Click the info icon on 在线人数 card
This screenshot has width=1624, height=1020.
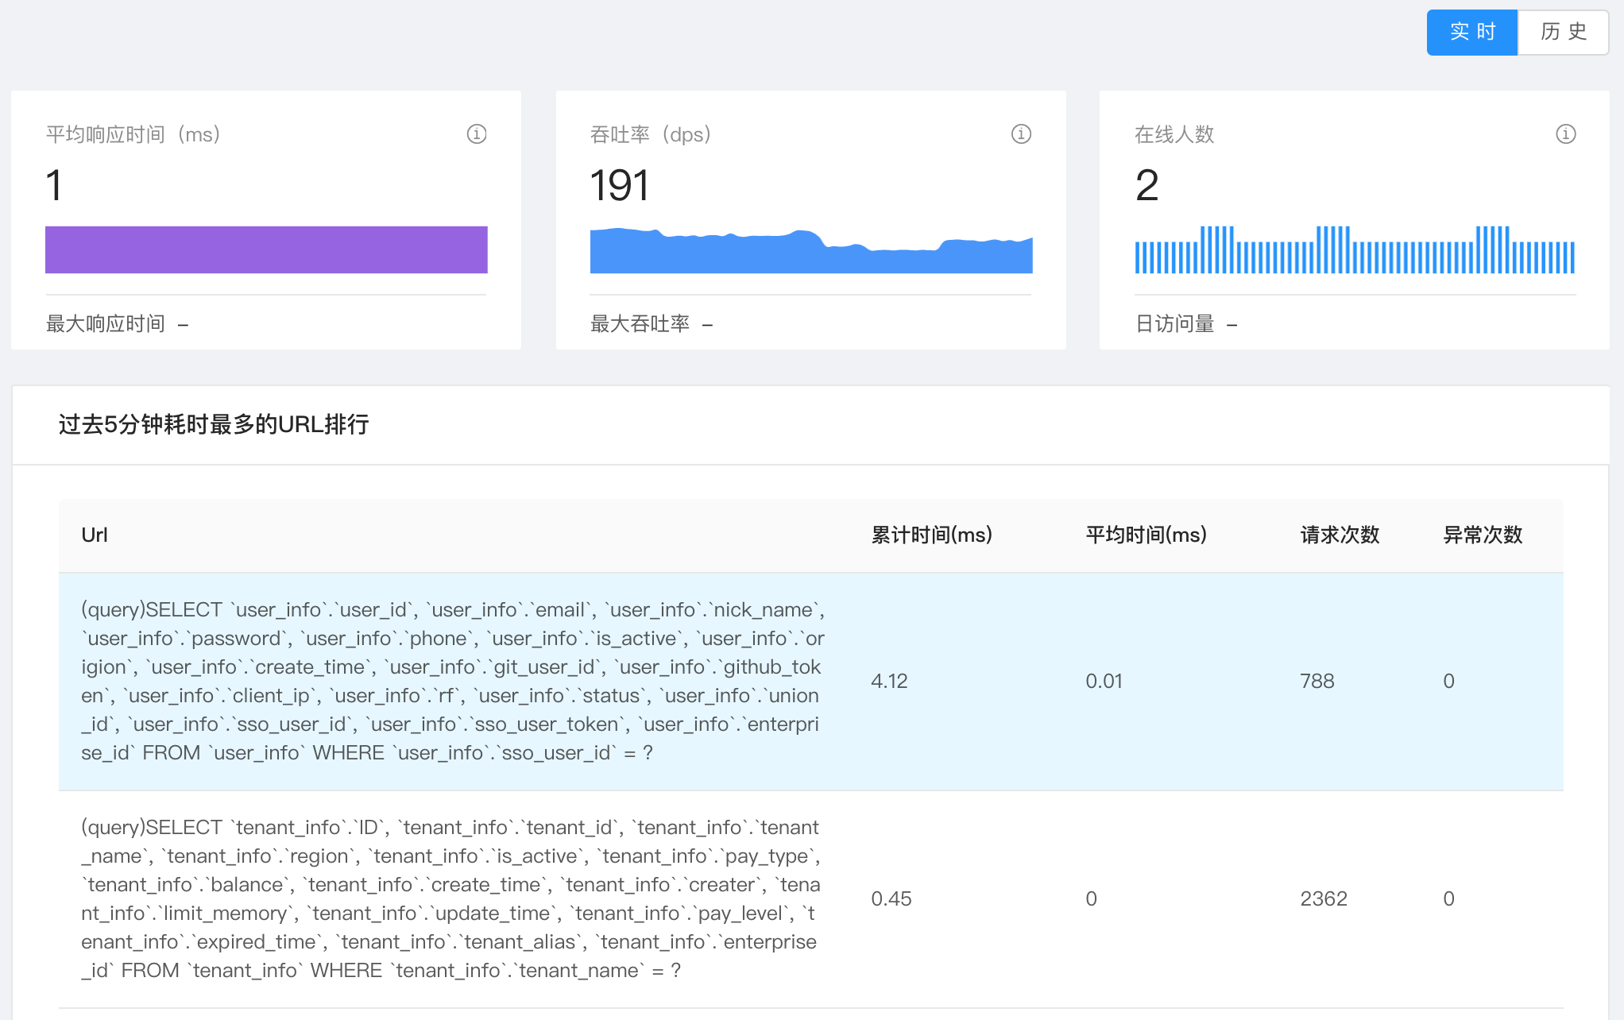(x=1564, y=134)
